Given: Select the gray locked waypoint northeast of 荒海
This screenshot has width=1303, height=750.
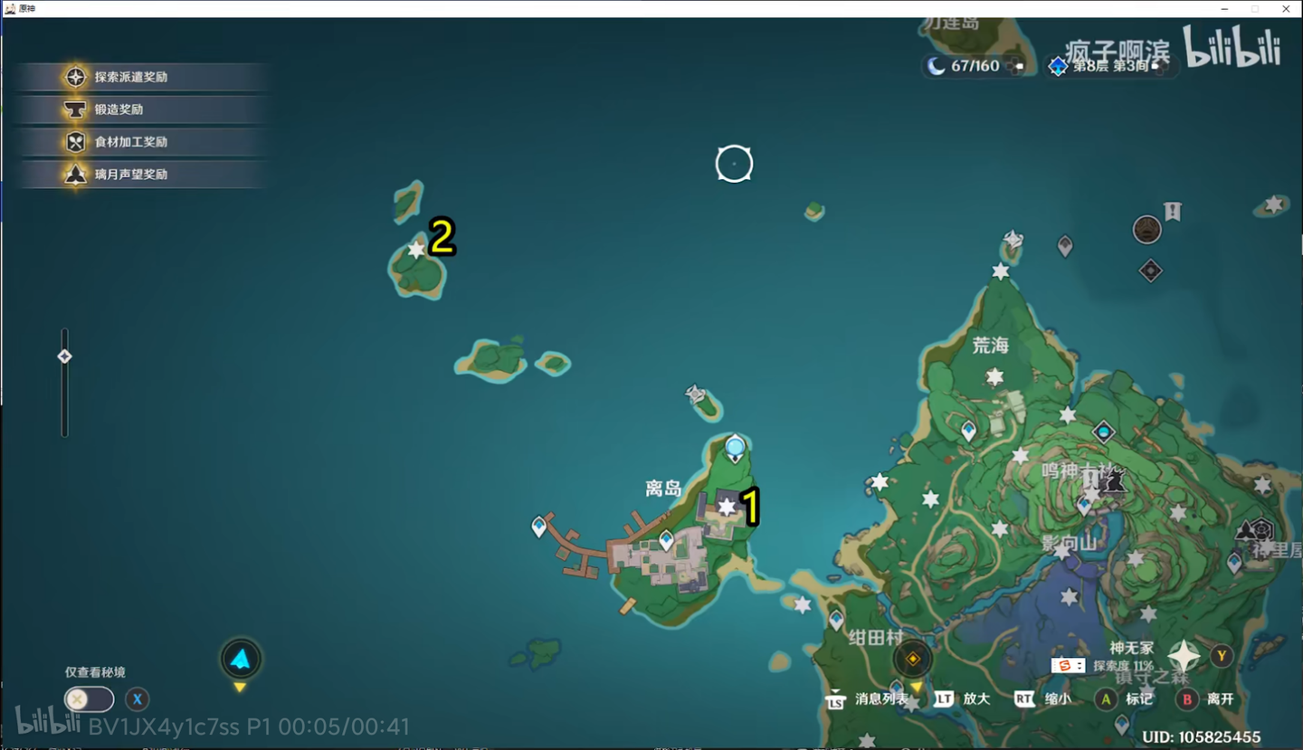Looking at the screenshot, I should [x=1065, y=245].
